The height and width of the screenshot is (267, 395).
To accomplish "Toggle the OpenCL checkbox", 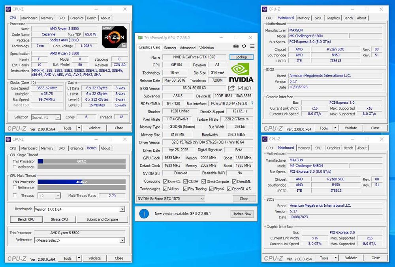I will (165, 181).
